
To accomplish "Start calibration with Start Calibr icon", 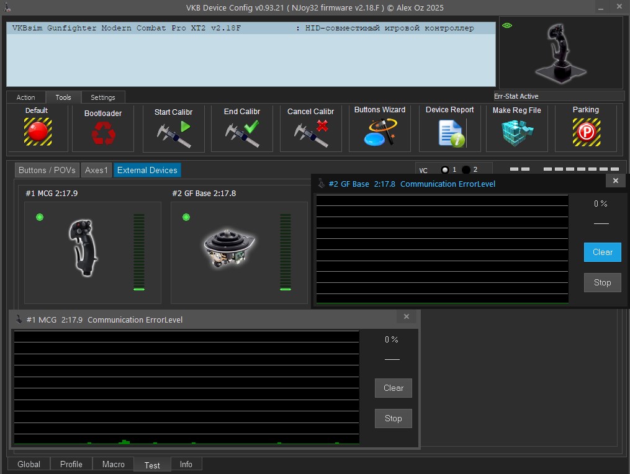I will (x=174, y=134).
